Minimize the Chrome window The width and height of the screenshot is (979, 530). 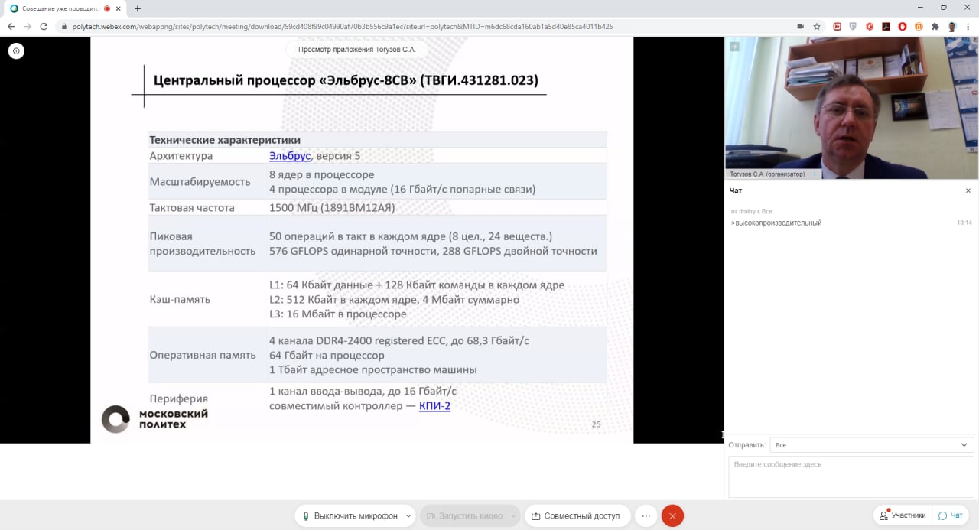coord(919,8)
